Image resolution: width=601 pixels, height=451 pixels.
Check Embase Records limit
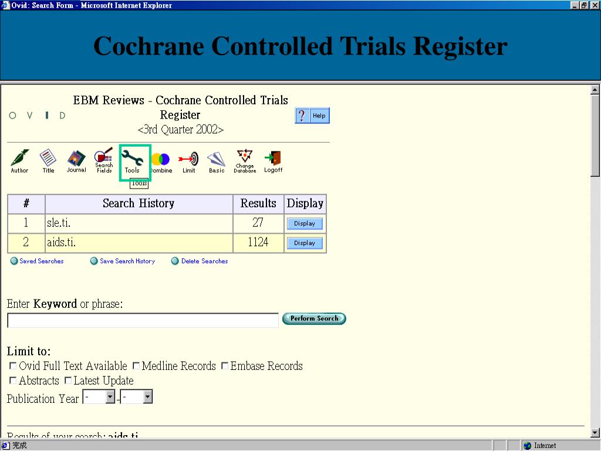tap(225, 366)
